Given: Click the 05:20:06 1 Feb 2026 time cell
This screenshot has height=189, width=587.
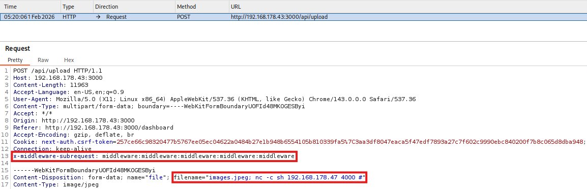Looking at the screenshot, I should click(x=29, y=17).
